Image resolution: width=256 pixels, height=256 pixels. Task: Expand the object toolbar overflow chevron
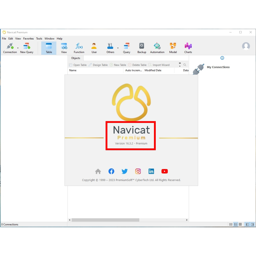[180, 64]
